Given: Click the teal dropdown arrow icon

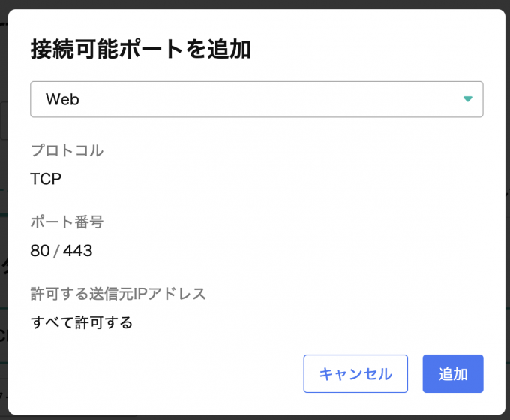Looking at the screenshot, I should click(467, 99).
